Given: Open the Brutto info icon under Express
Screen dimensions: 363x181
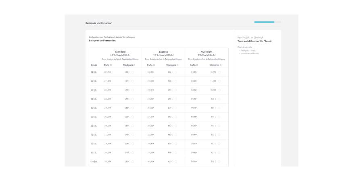Looking at the screenshot, I should [x=154, y=65].
